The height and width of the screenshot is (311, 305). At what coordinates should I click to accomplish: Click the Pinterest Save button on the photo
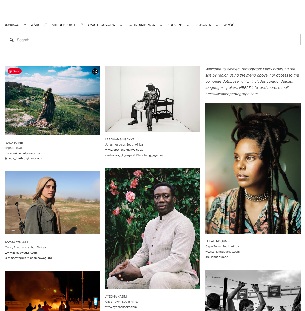(15, 71)
